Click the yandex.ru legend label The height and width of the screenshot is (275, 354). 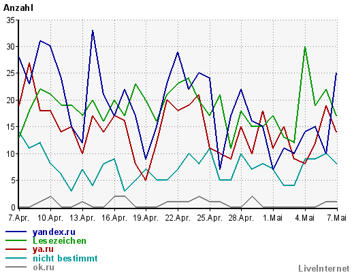point(54,232)
